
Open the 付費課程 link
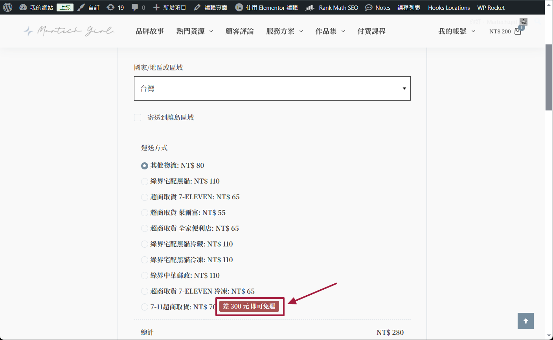[371, 31]
